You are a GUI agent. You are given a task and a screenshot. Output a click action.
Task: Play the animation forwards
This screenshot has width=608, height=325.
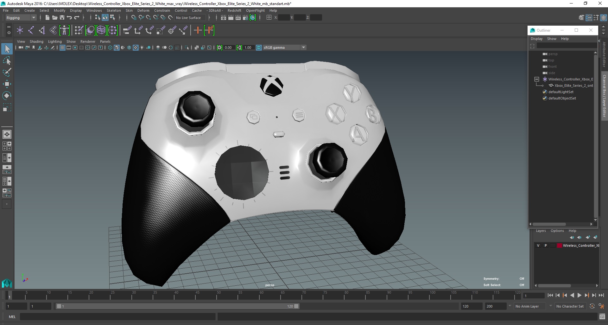point(579,295)
